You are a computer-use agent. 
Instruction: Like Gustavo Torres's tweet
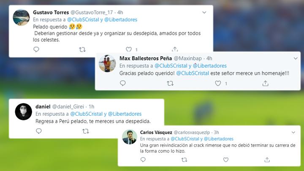point(129,49)
